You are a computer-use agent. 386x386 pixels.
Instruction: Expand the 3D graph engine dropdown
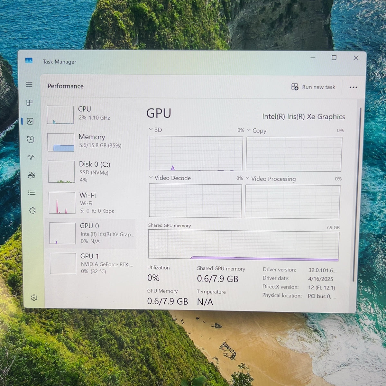click(155, 130)
